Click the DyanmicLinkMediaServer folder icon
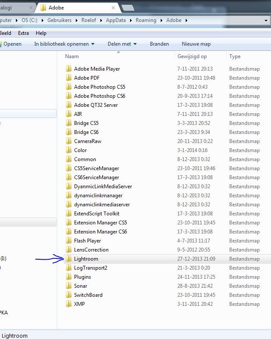This screenshot has height=339, width=271. coord(69,187)
